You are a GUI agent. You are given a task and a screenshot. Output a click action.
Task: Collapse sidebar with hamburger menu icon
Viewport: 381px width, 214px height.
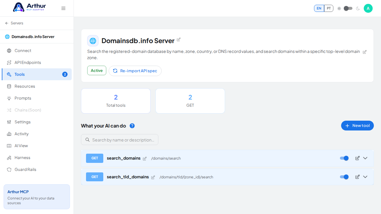point(63,8)
